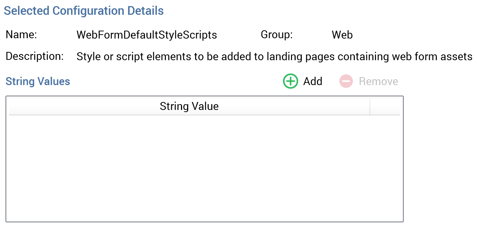Screen dimensions: 477x226
Task: Select the WebFormDefaultStyleScripts name value
Action: pyautogui.click(x=147, y=35)
